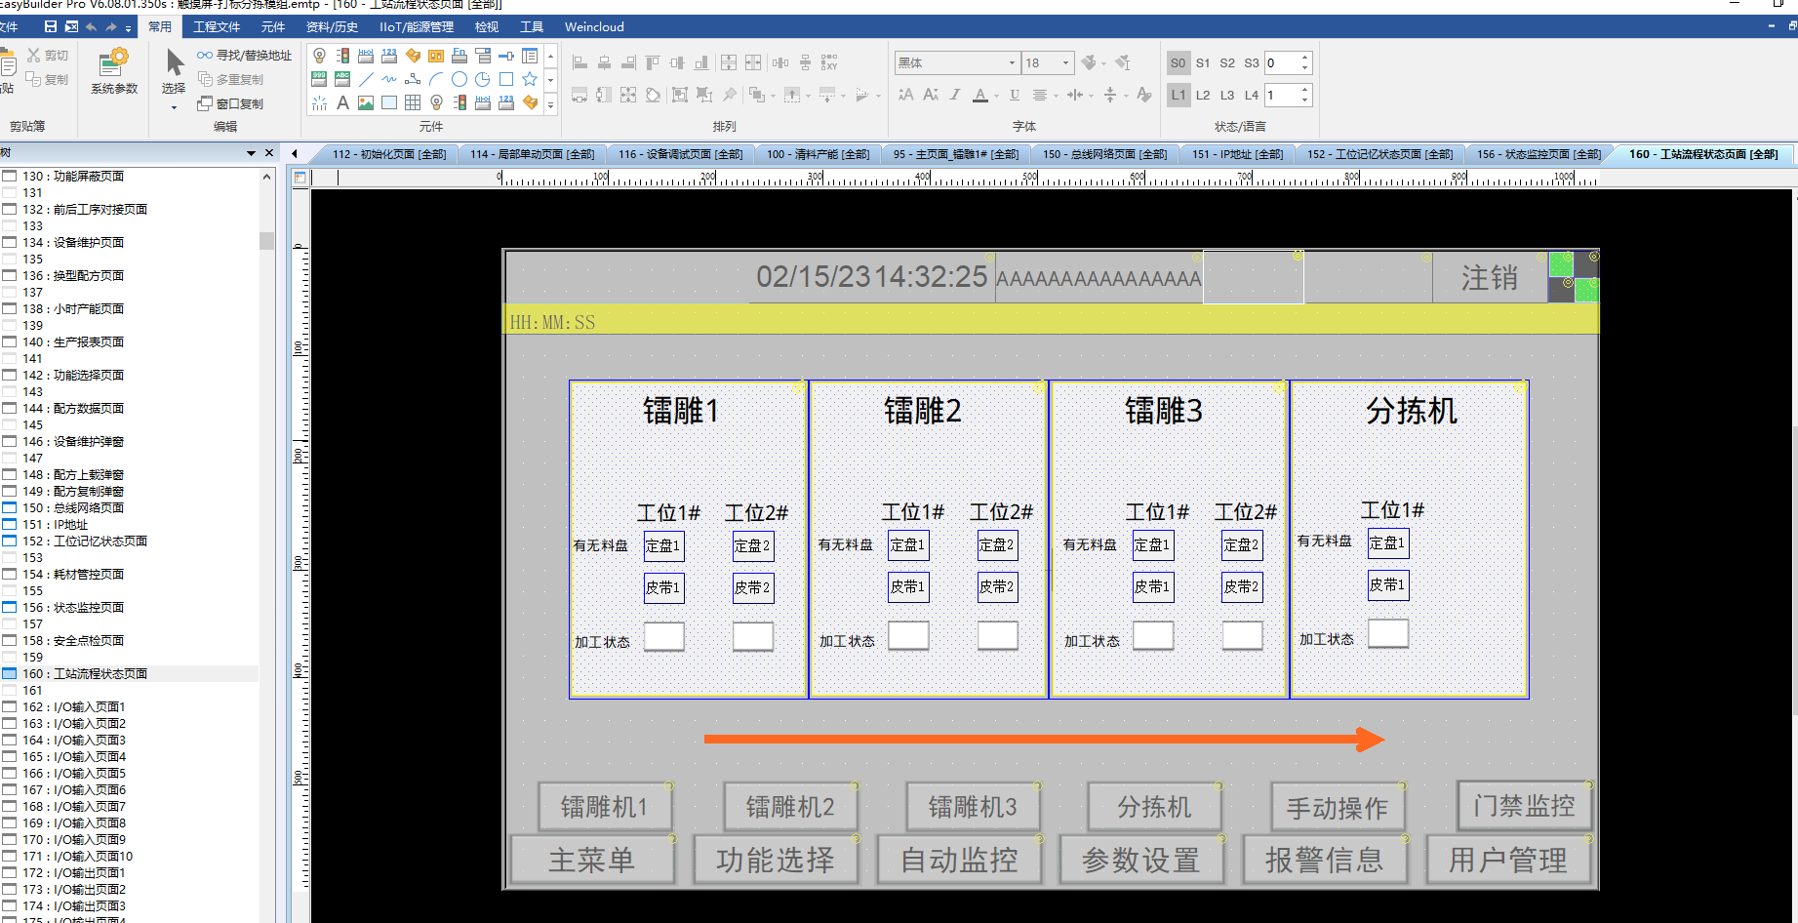Insert the numeric 123 object in the top gallery row
1798x923 pixels.
click(389, 56)
